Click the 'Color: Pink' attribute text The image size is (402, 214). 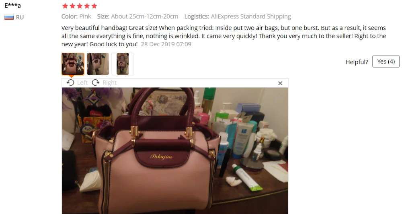pos(76,16)
